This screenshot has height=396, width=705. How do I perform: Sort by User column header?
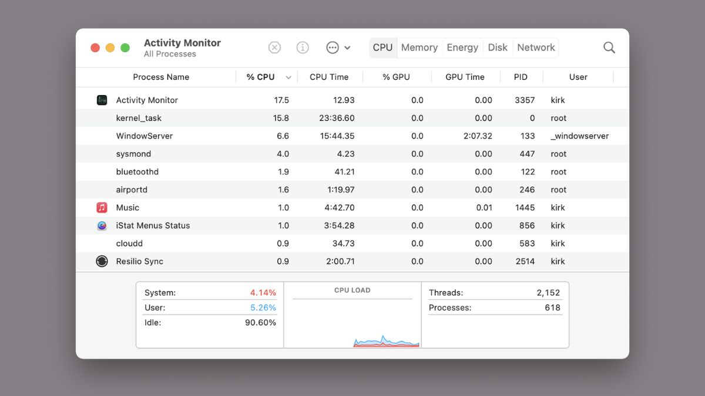pyautogui.click(x=578, y=77)
